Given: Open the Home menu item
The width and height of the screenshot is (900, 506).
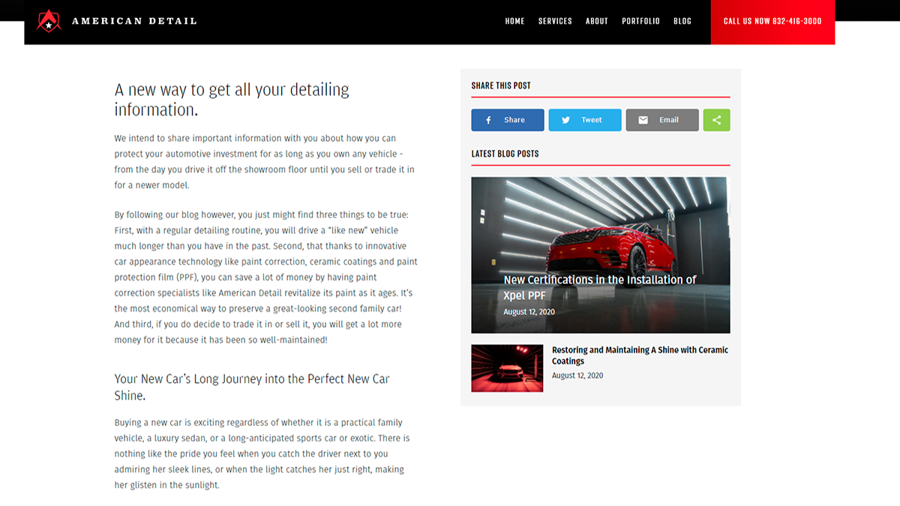Looking at the screenshot, I should pyautogui.click(x=514, y=21).
